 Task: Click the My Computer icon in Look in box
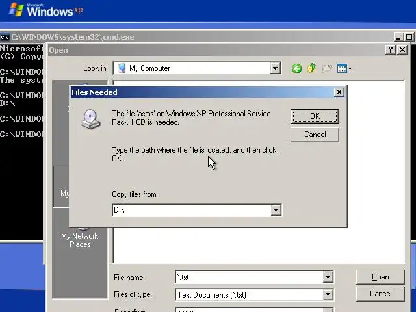pyautogui.click(x=122, y=68)
